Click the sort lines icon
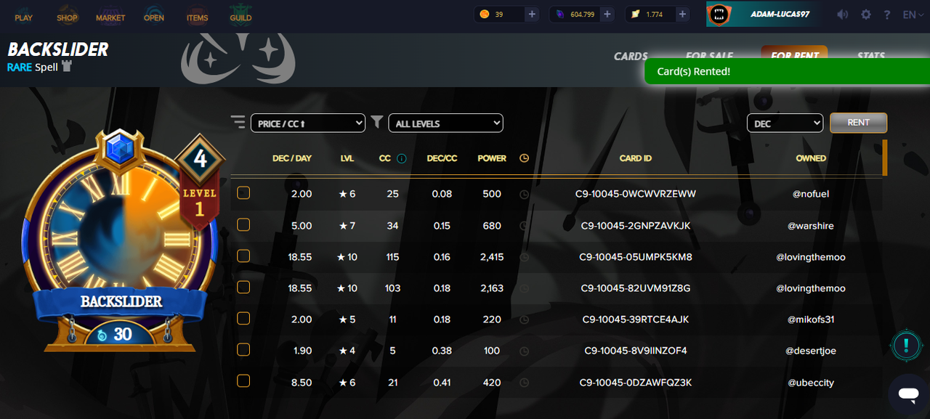The height and width of the screenshot is (419, 930). 238,122
